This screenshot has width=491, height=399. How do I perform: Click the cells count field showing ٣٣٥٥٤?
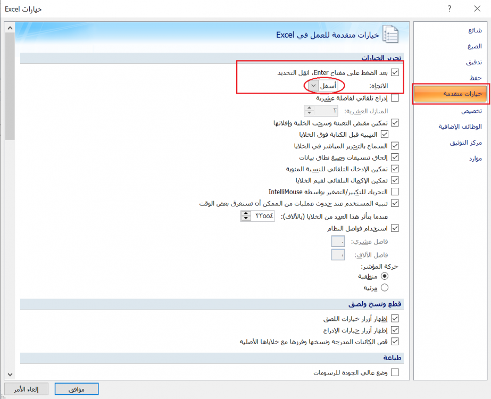coord(263,216)
